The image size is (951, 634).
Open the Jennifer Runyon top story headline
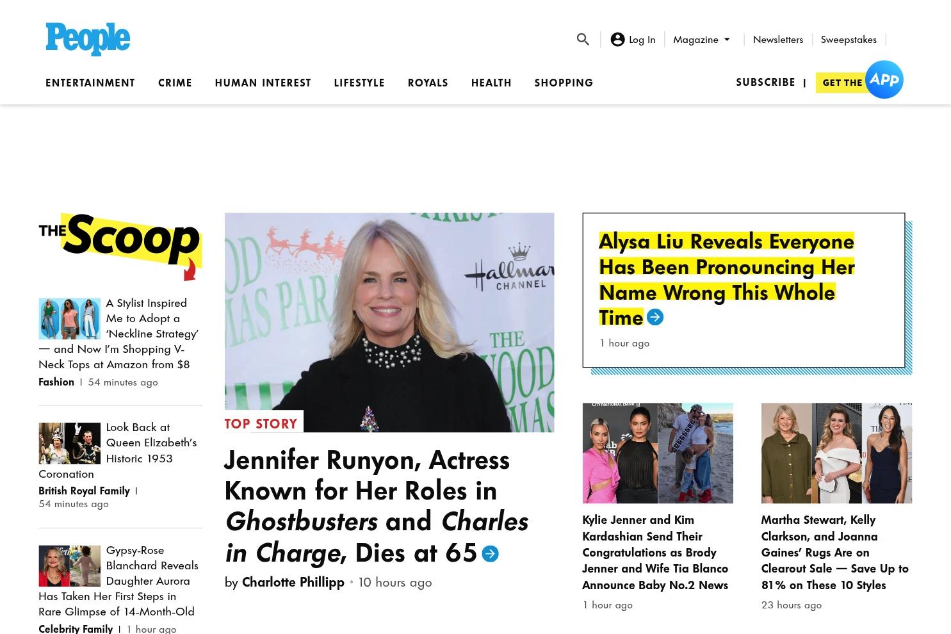(376, 506)
